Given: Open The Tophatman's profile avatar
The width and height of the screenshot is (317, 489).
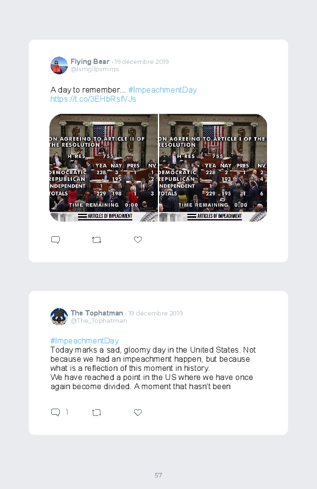Looking at the screenshot, I should [59, 317].
